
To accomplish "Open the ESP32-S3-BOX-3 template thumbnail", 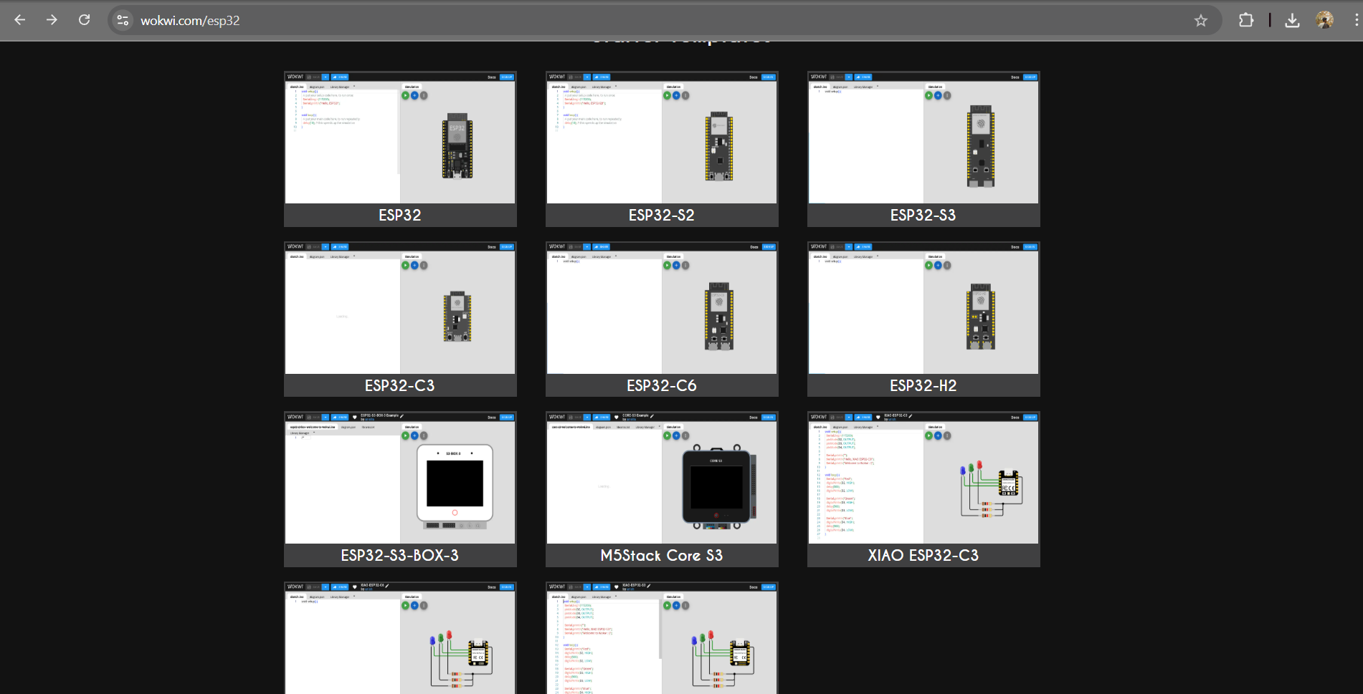I will (400, 478).
